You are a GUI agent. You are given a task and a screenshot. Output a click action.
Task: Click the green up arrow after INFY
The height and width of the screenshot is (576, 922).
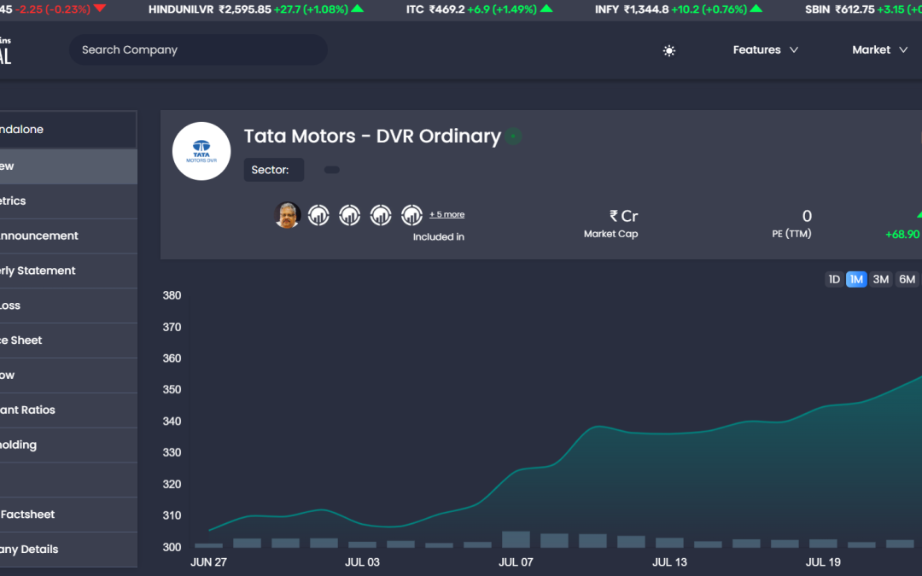(756, 9)
